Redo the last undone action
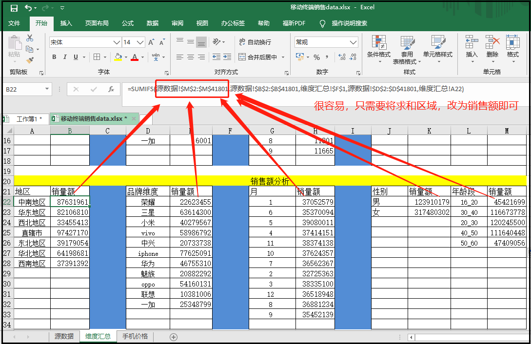 click(45, 8)
